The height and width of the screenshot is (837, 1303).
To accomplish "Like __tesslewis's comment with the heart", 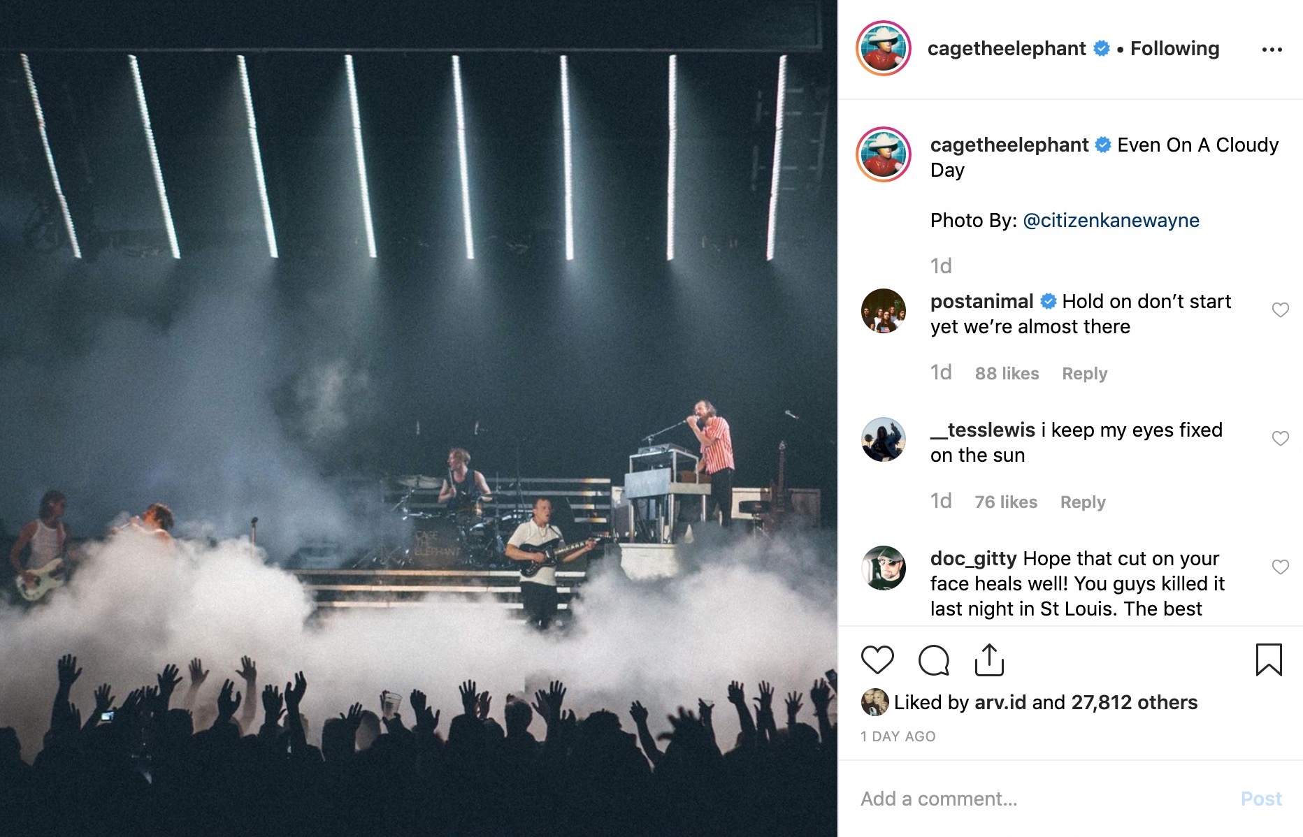I will (1280, 438).
